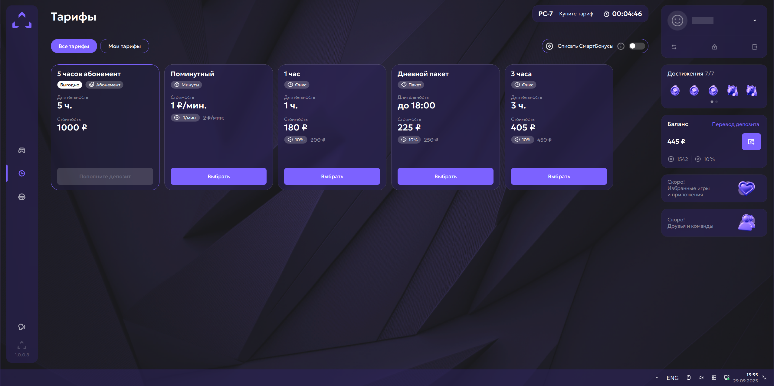Viewport: 774px width, 386px height.
Task: Click the Скоро! Друзья и команды card
Action: tap(714, 223)
